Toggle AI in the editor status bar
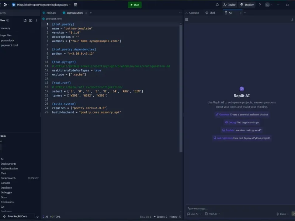 tap(45, 217)
